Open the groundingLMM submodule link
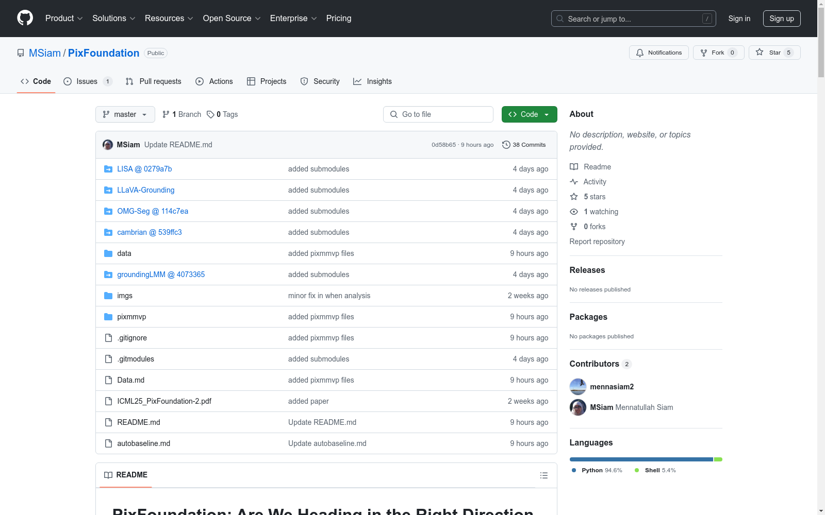The image size is (825, 515). pos(161,274)
